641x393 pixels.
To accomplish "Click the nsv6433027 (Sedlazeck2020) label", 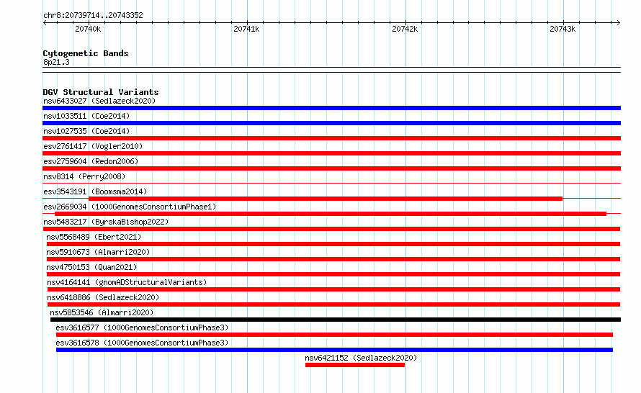I will (99, 101).
